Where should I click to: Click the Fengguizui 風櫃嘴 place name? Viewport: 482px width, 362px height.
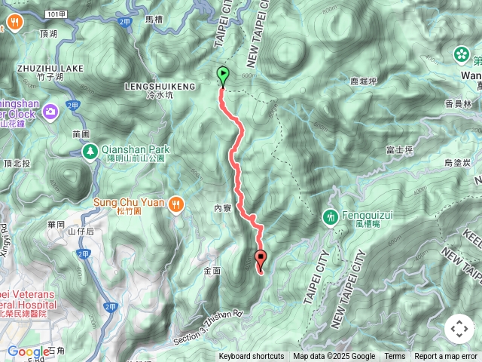point(368,219)
